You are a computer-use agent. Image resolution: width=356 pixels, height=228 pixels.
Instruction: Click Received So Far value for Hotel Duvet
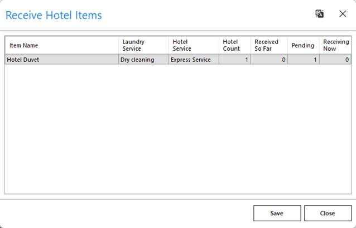click(x=269, y=60)
